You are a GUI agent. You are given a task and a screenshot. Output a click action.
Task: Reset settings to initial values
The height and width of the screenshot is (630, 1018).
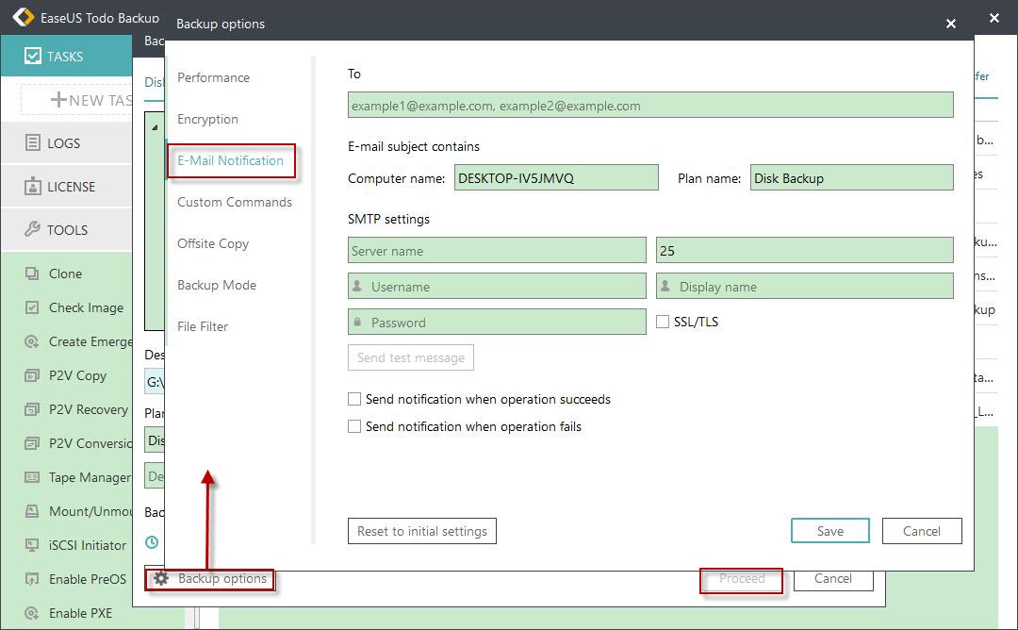point(421,530)
